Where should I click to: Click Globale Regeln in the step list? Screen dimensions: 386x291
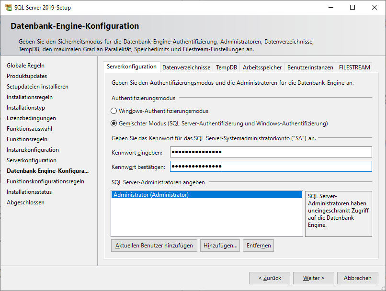25,66
